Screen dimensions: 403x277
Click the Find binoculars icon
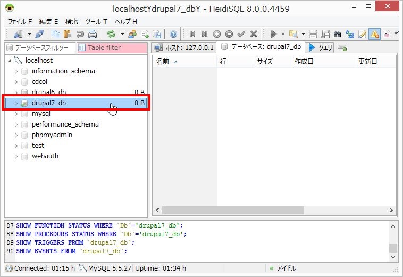pyautogui.click(x=338, y=34)
